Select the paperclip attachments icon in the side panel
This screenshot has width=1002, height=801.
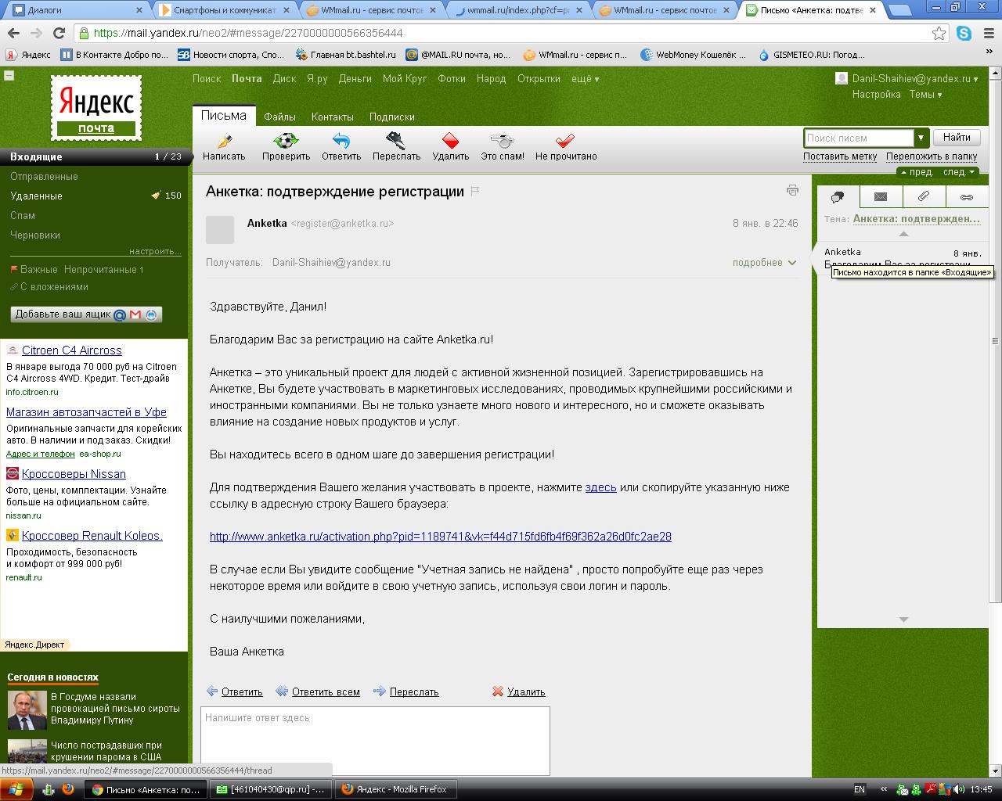[924, 197]
